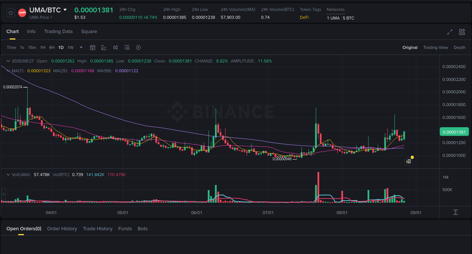The image size is (472, 254).
Task: Select the Time interval option
Action: tap(11, 47)
